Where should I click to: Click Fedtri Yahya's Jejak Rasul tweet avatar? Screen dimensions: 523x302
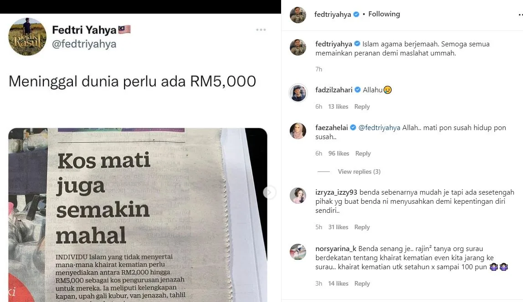click(x=27, y=37)
